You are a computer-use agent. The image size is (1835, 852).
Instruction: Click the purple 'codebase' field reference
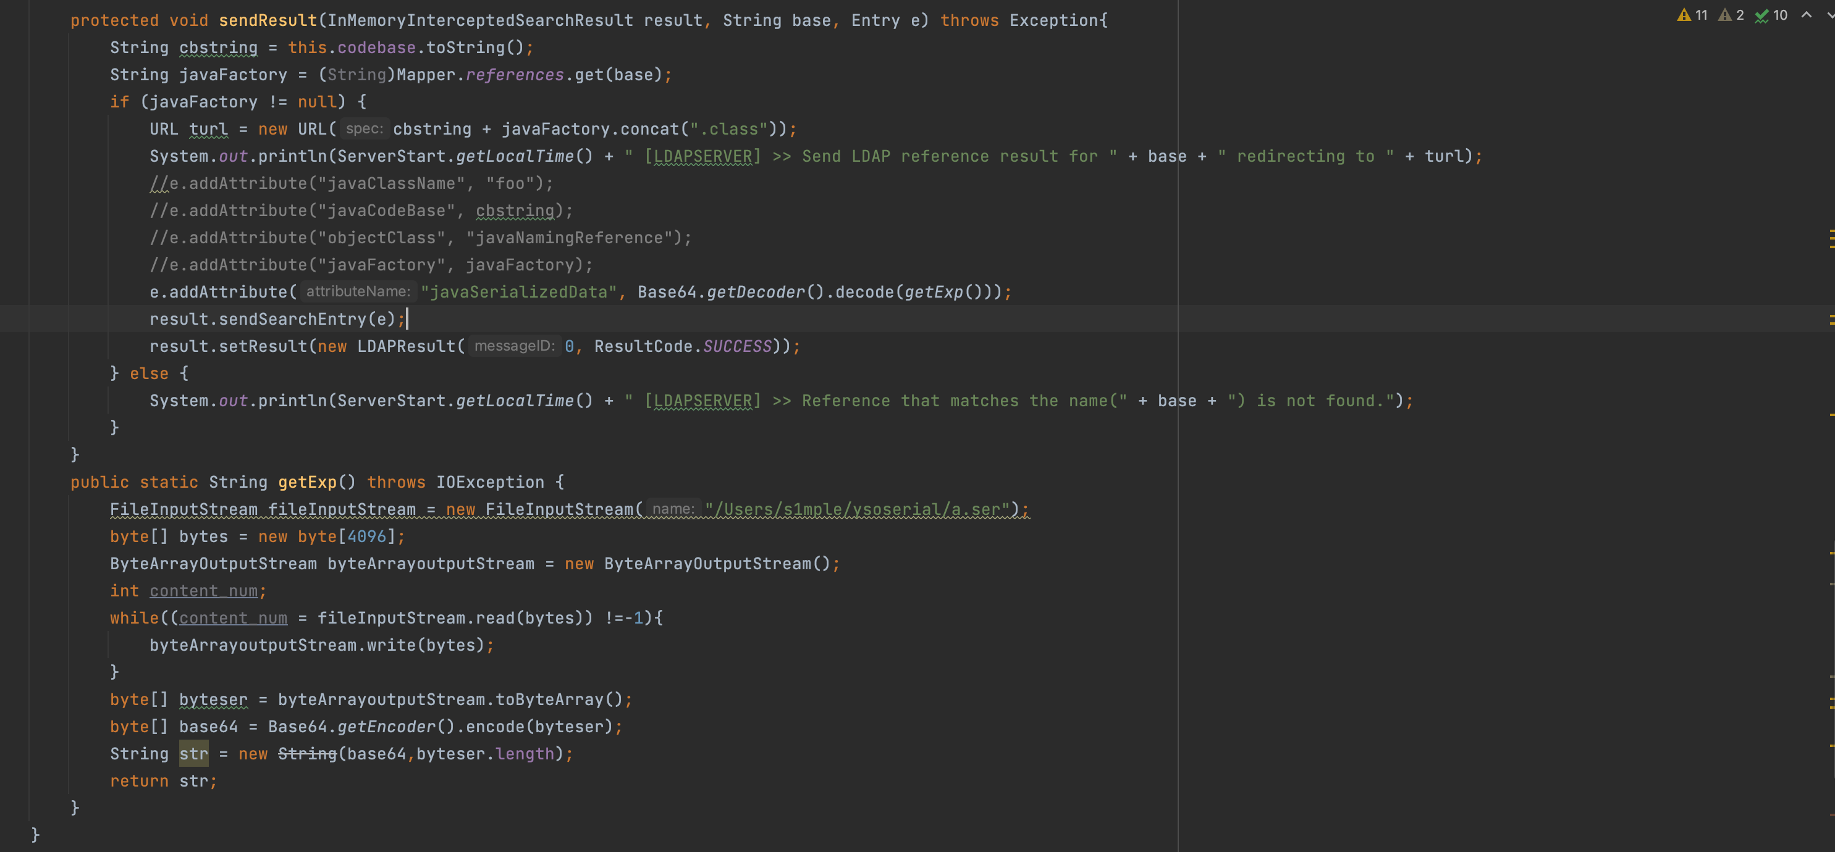coord(376,48)
